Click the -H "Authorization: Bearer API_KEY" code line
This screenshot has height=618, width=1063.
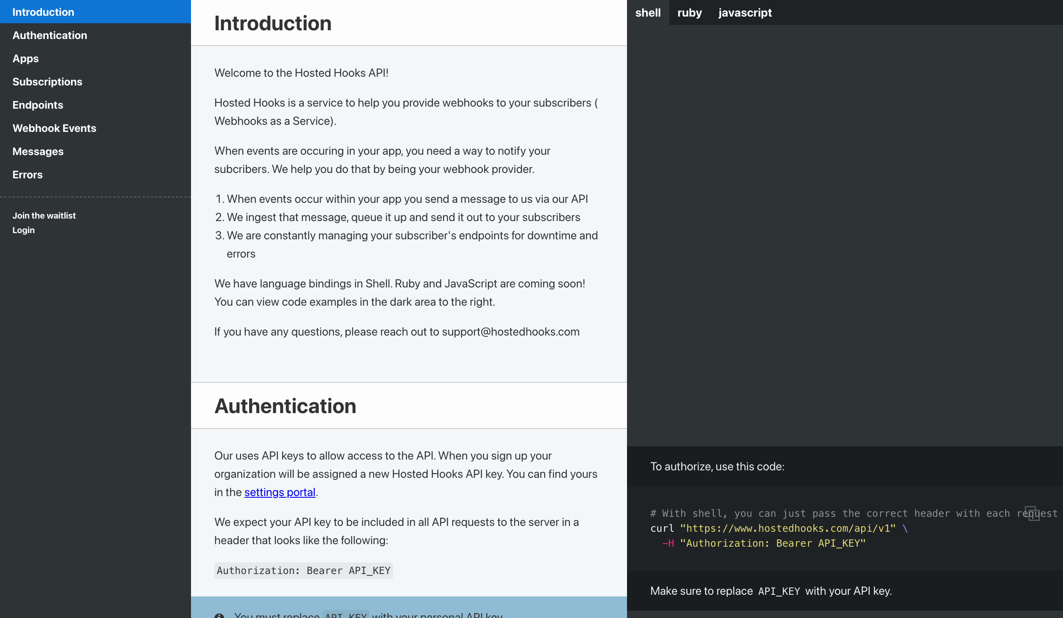click(x=764, y=543)
